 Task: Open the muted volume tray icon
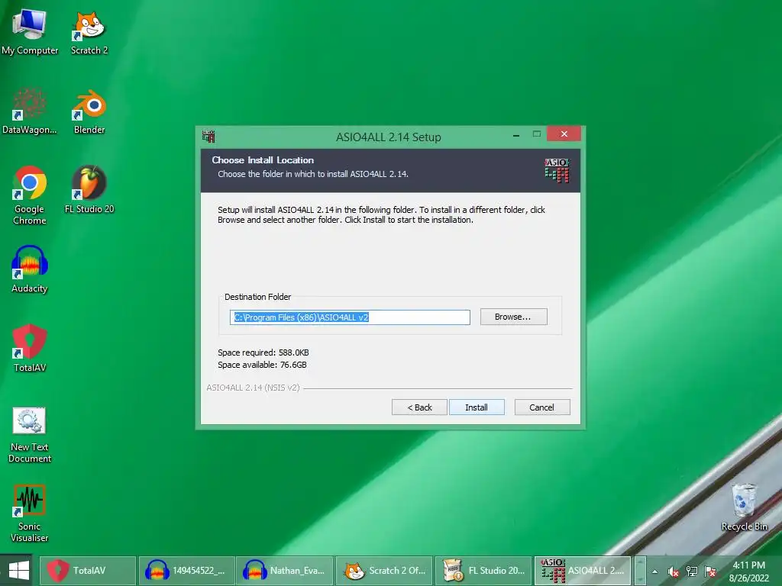click(x=674, y=572)
